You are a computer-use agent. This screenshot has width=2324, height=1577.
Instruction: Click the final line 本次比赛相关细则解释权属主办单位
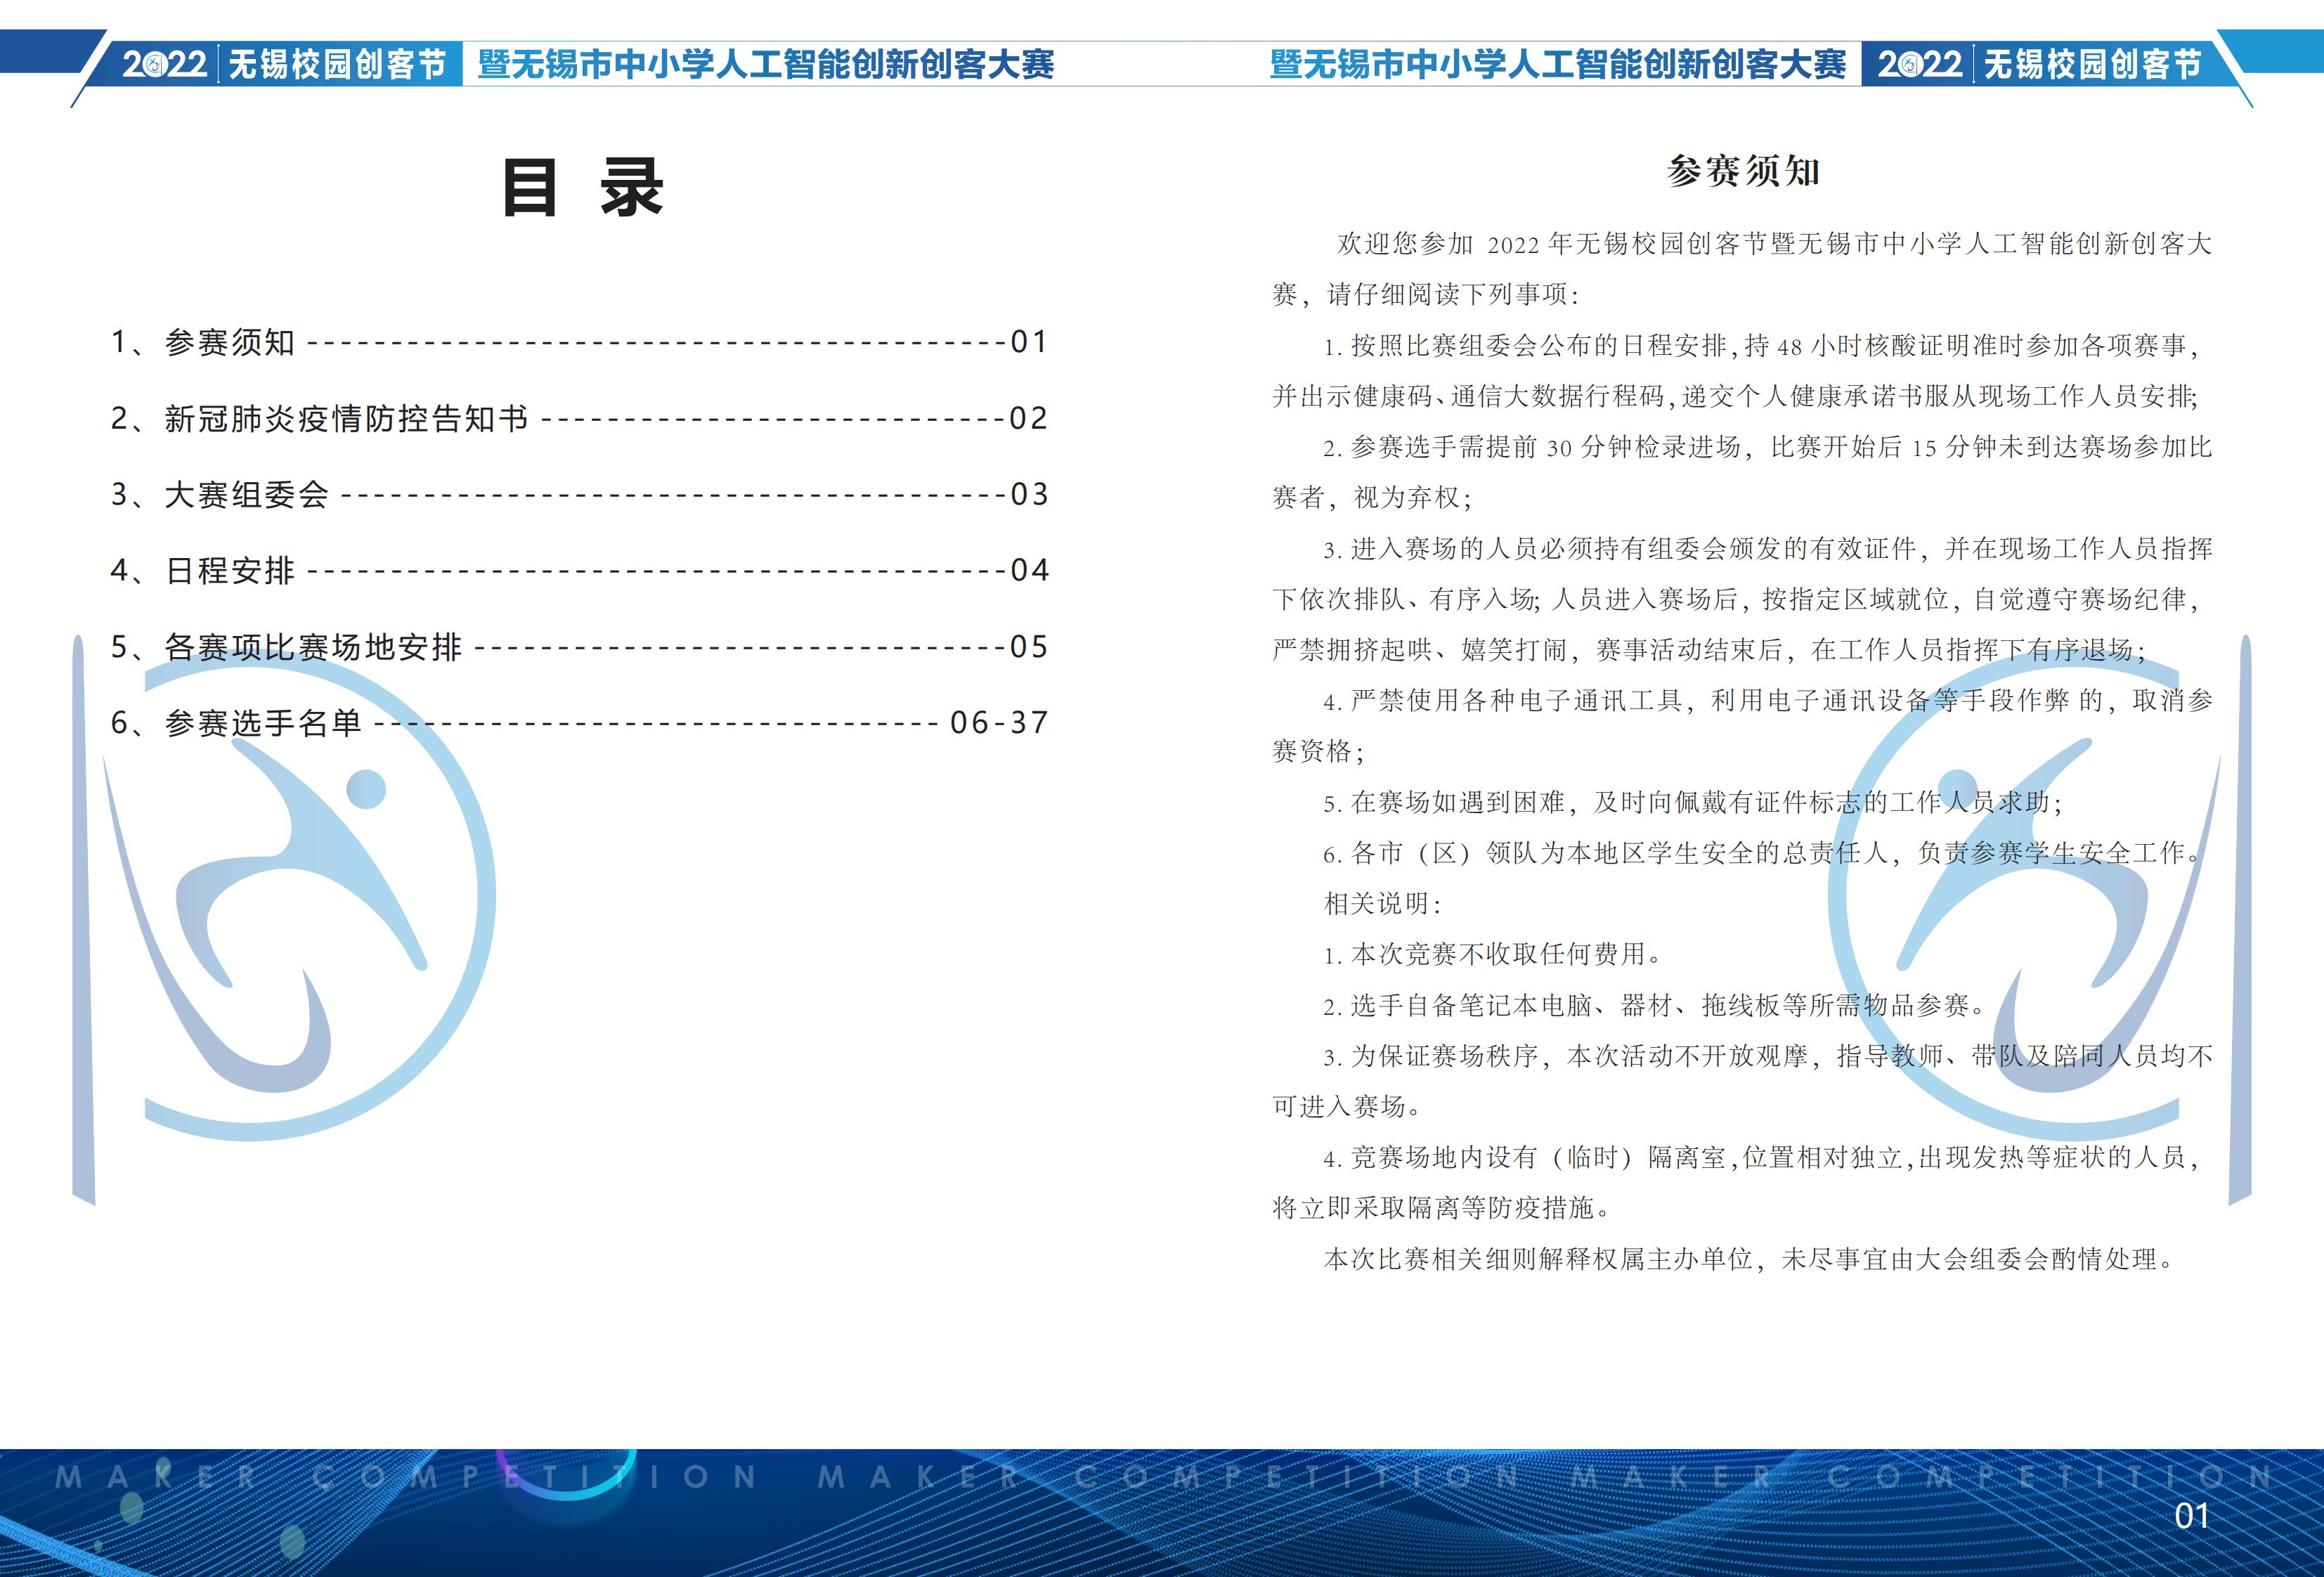[1750, 1259]
